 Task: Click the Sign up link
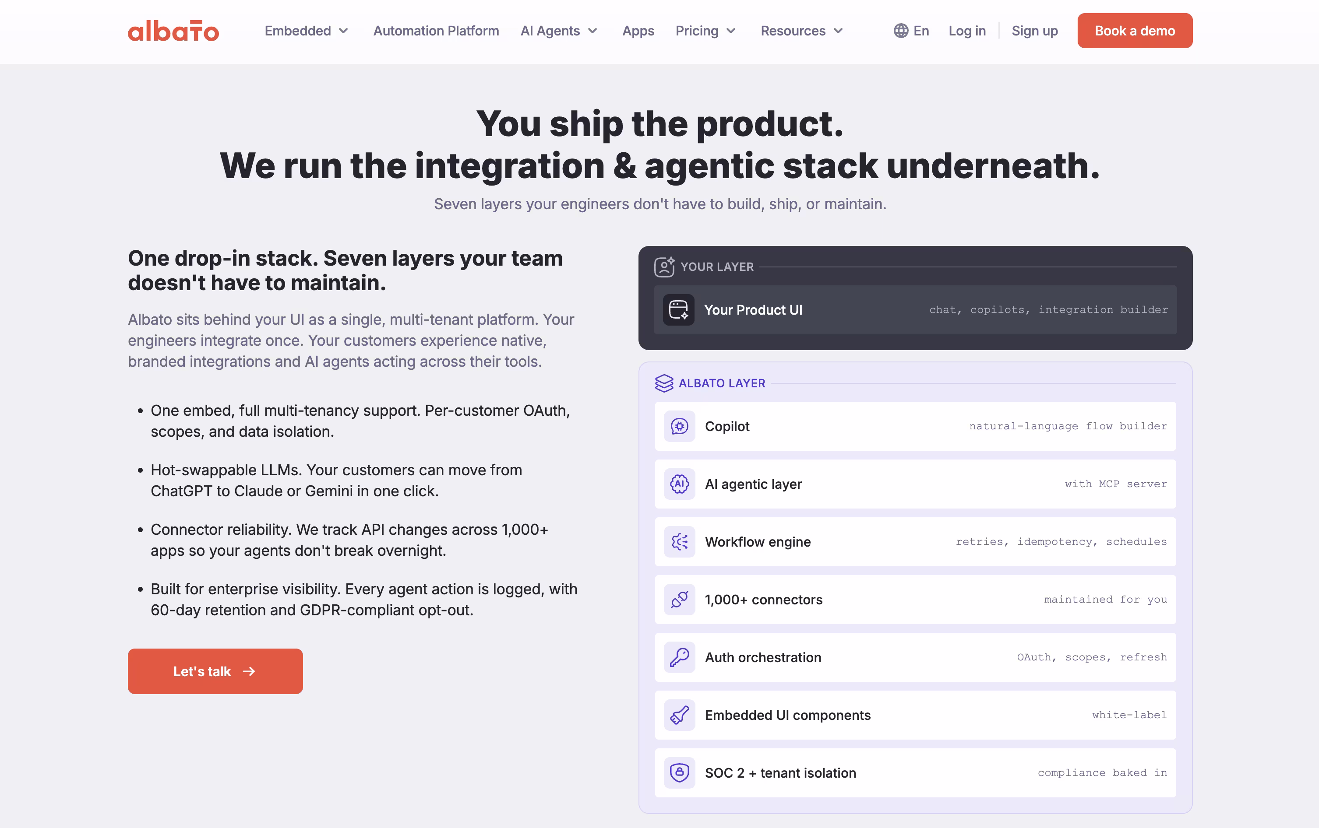tap(1035, 31)
